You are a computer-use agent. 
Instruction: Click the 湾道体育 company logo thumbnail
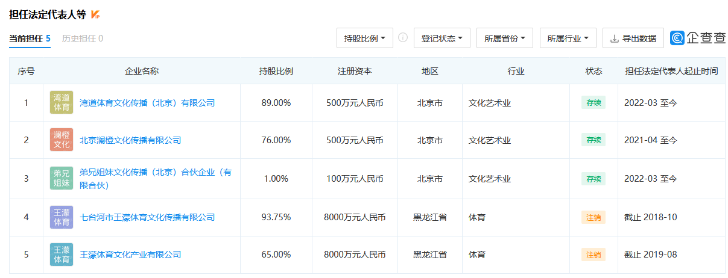(62, 103)
